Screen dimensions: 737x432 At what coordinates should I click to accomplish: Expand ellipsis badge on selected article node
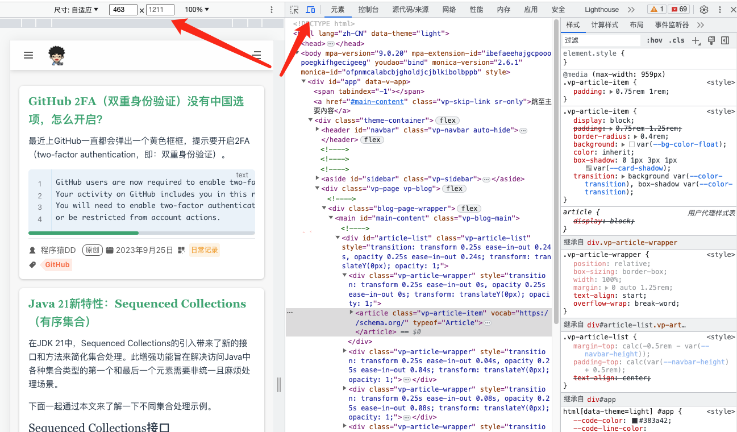487,323
